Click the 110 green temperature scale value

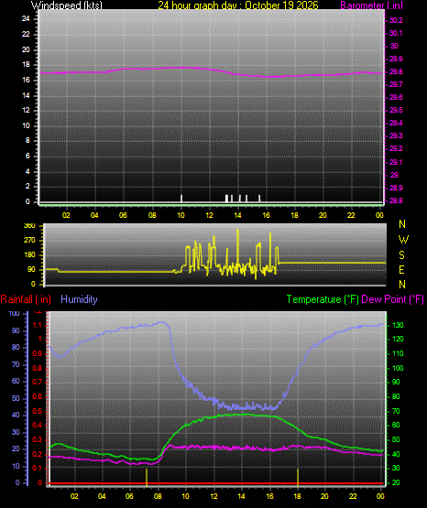pyautogui.click(x=398, y=353)
